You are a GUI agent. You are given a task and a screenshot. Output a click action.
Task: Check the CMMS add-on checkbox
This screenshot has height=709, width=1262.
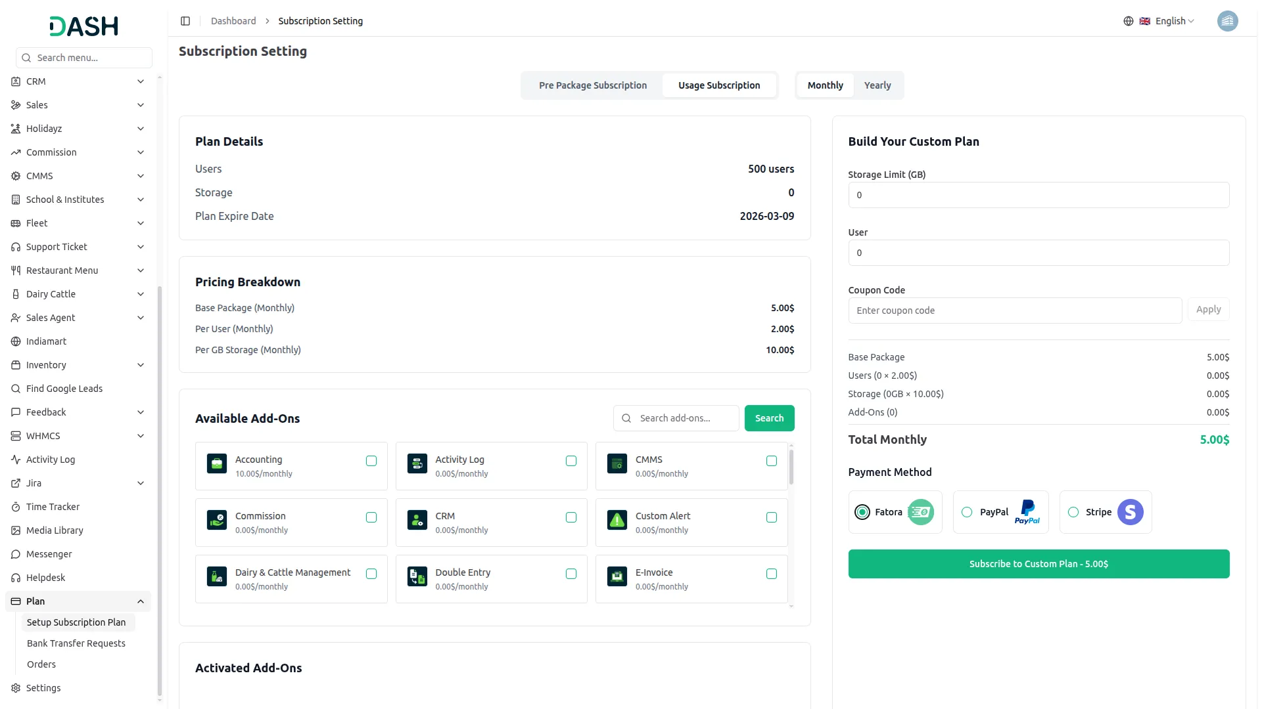[772, 461]
